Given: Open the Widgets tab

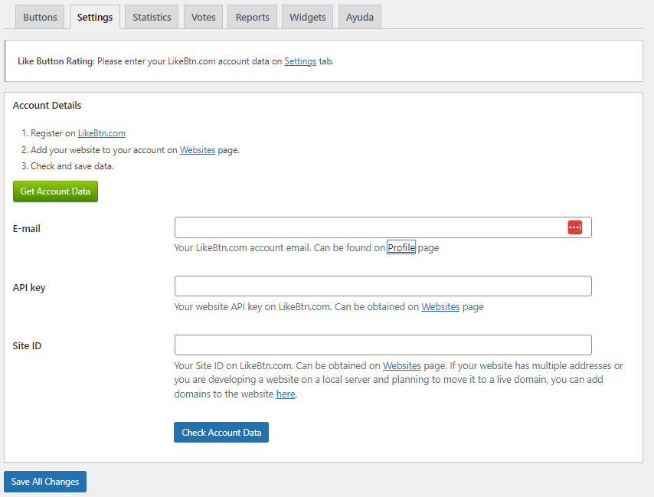Looking at the screenshot, I should pos(307,17).
